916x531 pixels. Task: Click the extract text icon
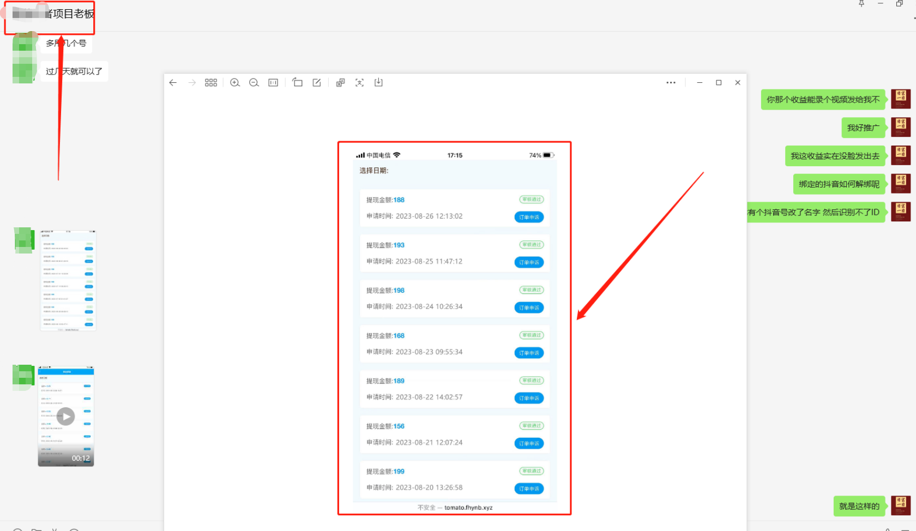click(359, 82)
